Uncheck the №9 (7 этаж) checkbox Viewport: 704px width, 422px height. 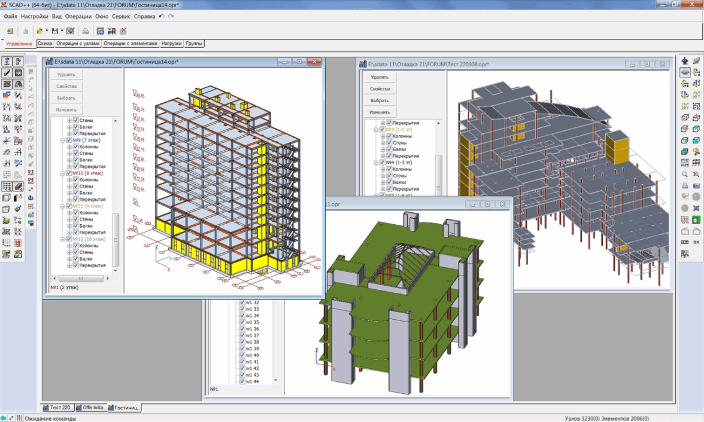pyautogui.click(x=69, y=140)
